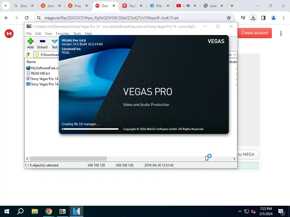Click the Name column header

31,62
